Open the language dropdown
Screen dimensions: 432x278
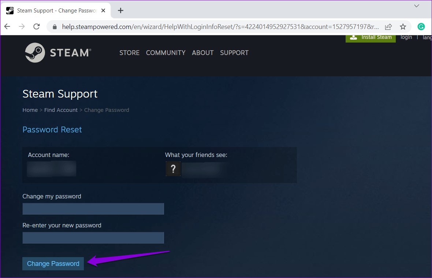427,37
